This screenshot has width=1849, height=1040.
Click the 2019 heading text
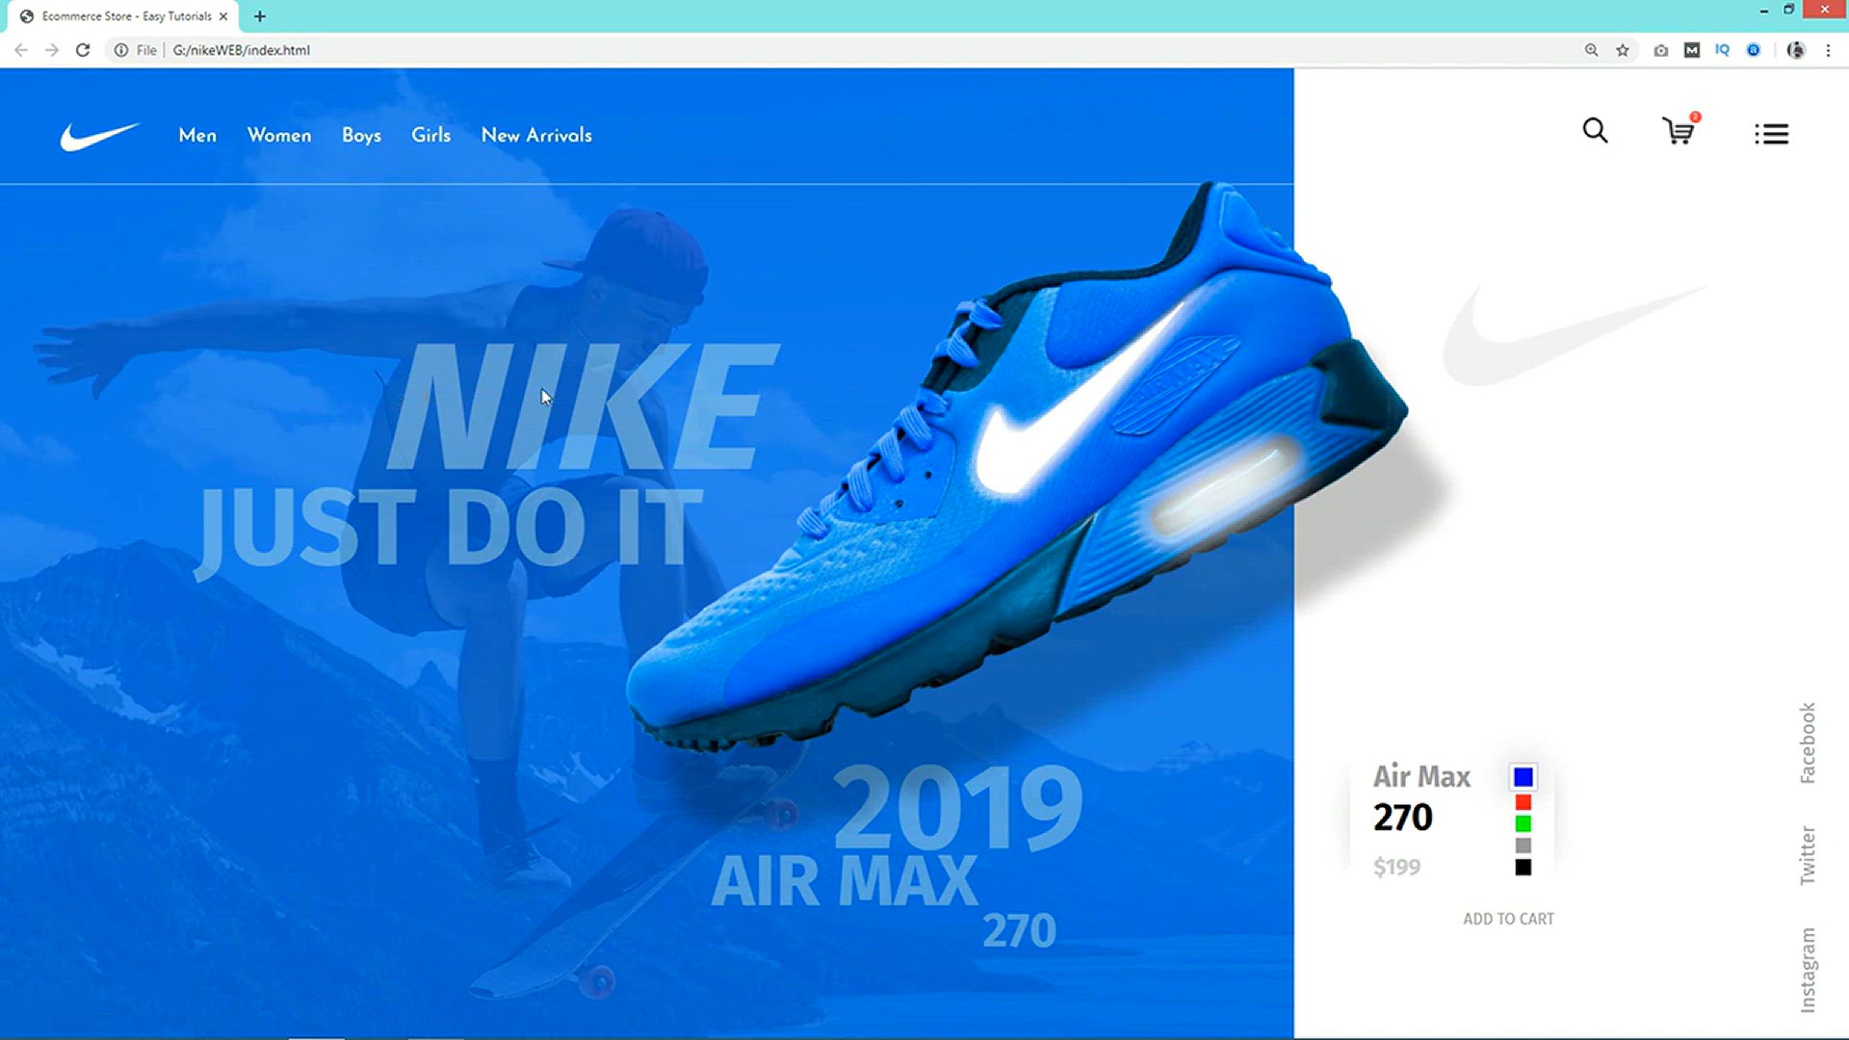click(957, 807)
